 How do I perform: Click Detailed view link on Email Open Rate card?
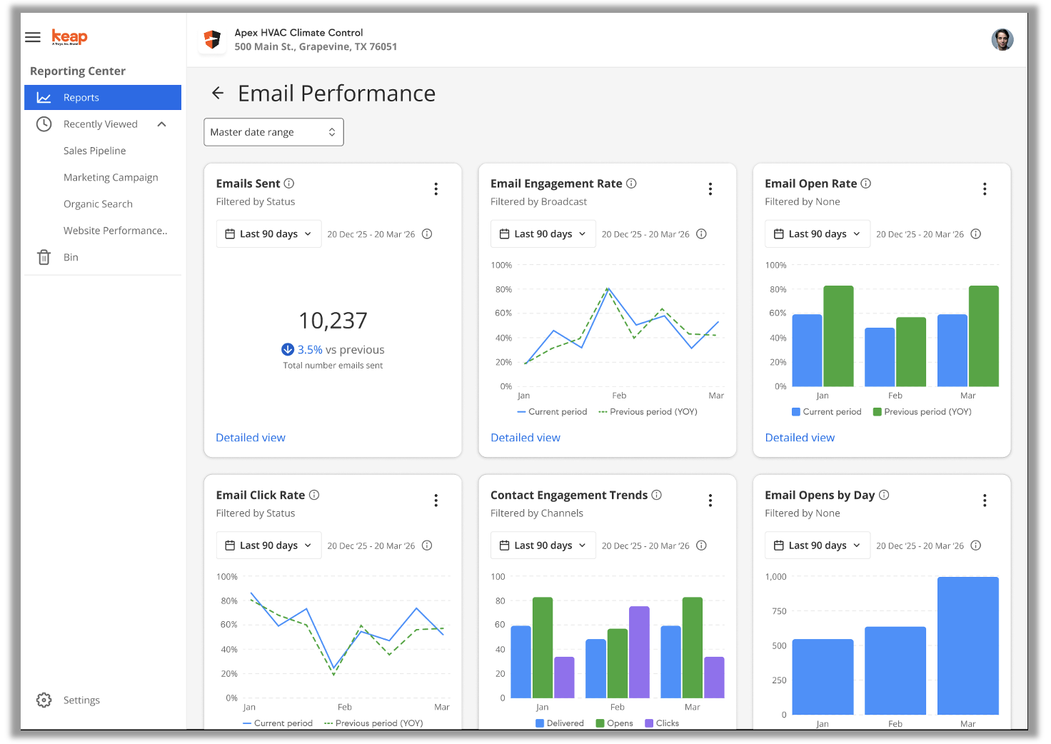tap(799, 438)
